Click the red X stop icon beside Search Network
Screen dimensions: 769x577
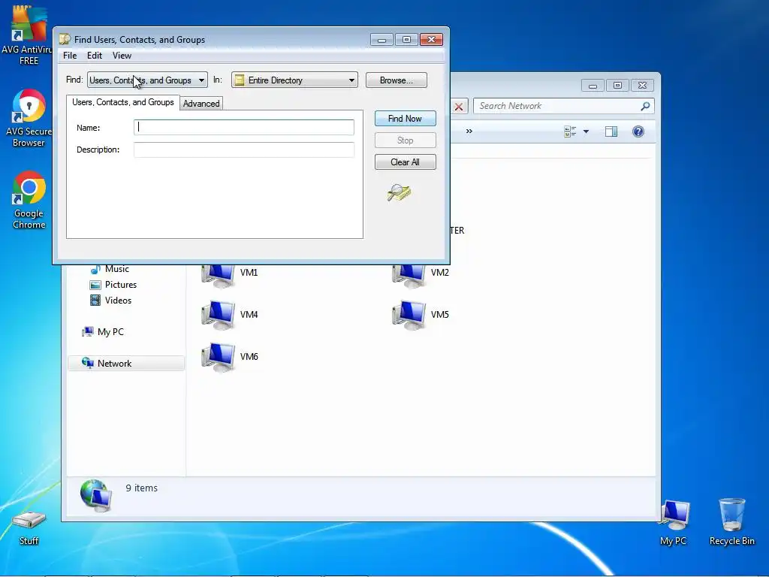[459, 107]
